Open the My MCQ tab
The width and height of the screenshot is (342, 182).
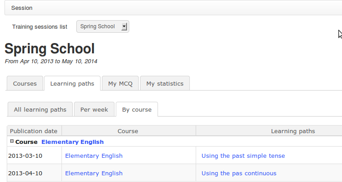(x=120, y=83)
